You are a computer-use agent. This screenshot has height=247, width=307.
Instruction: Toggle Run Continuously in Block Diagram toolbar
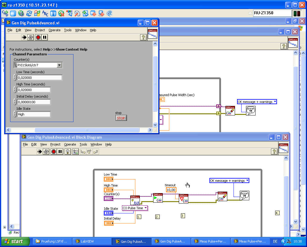point(46,151)
